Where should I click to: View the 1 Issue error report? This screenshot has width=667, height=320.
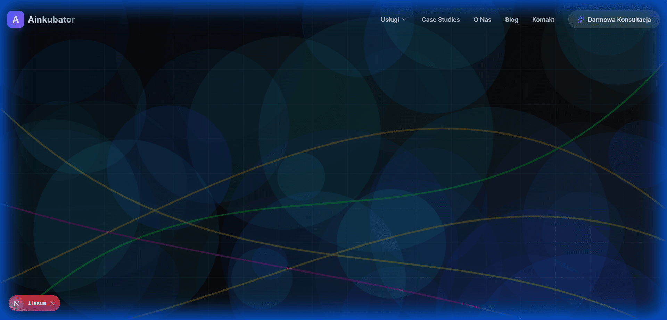point(37,303)
